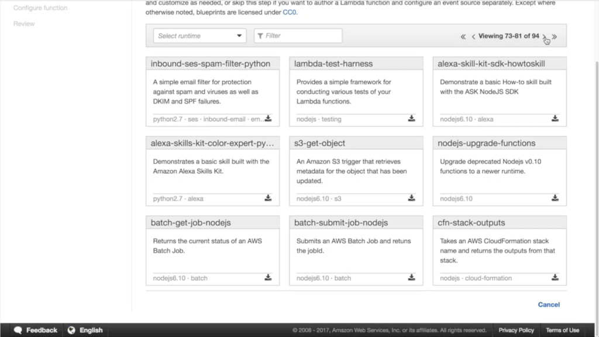Click the 'nodejs6.10 · s3' tags text
Viewport: 599px width, 337px height.
click(x=319, y=199)
